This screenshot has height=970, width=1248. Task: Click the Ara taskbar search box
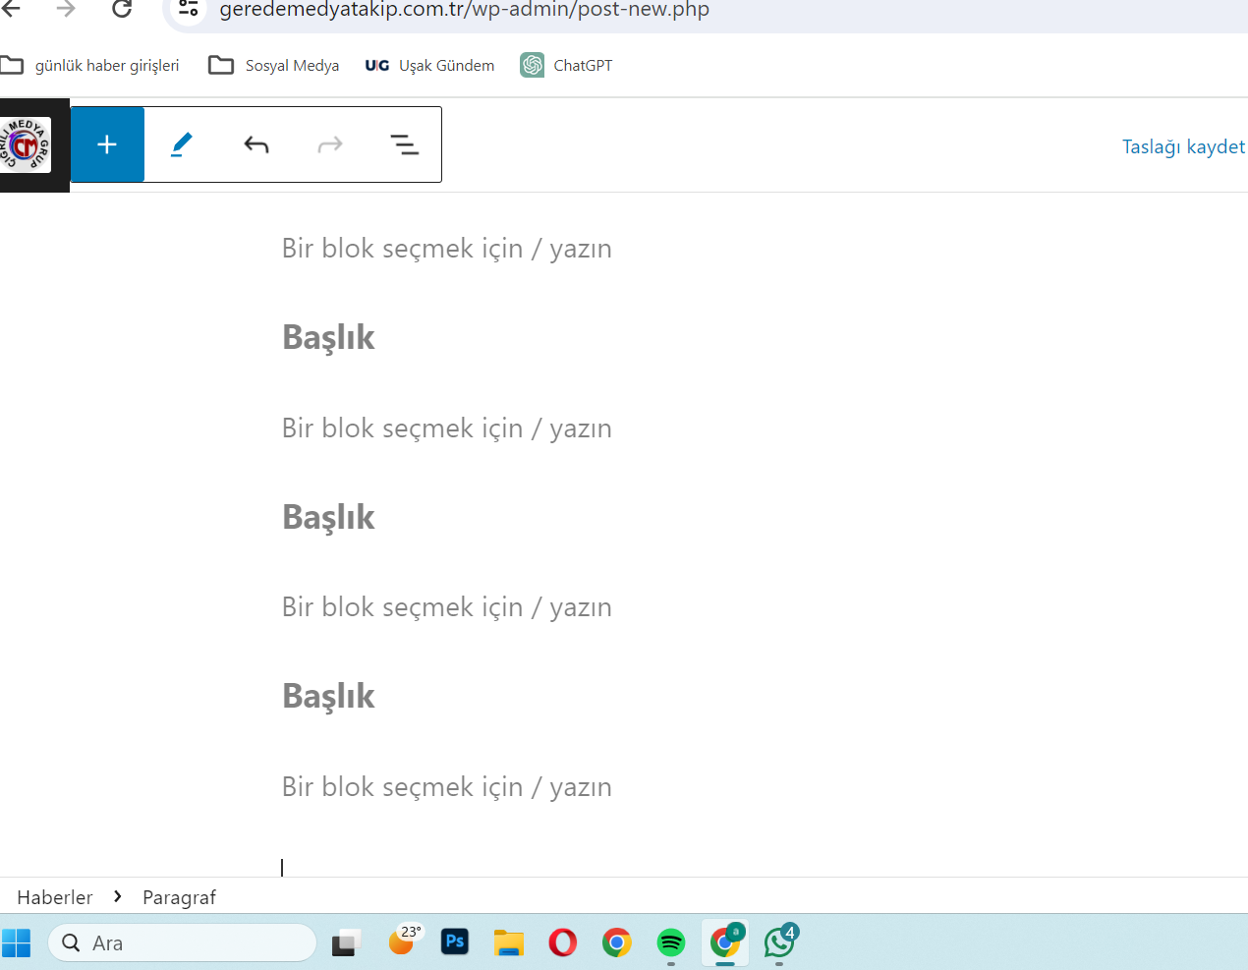pos(183,943)
